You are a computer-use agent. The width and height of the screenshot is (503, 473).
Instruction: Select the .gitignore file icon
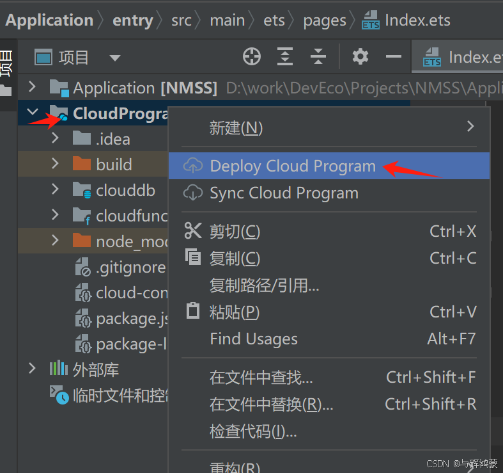coord(83,267)
